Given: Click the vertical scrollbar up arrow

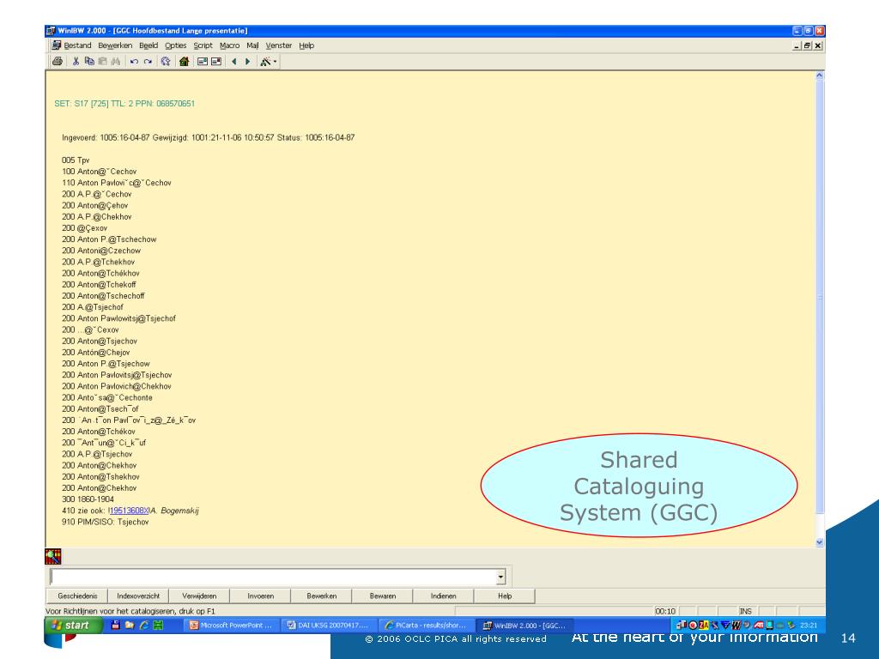Looking at the screenshot, I should click(x=819, y=76).
